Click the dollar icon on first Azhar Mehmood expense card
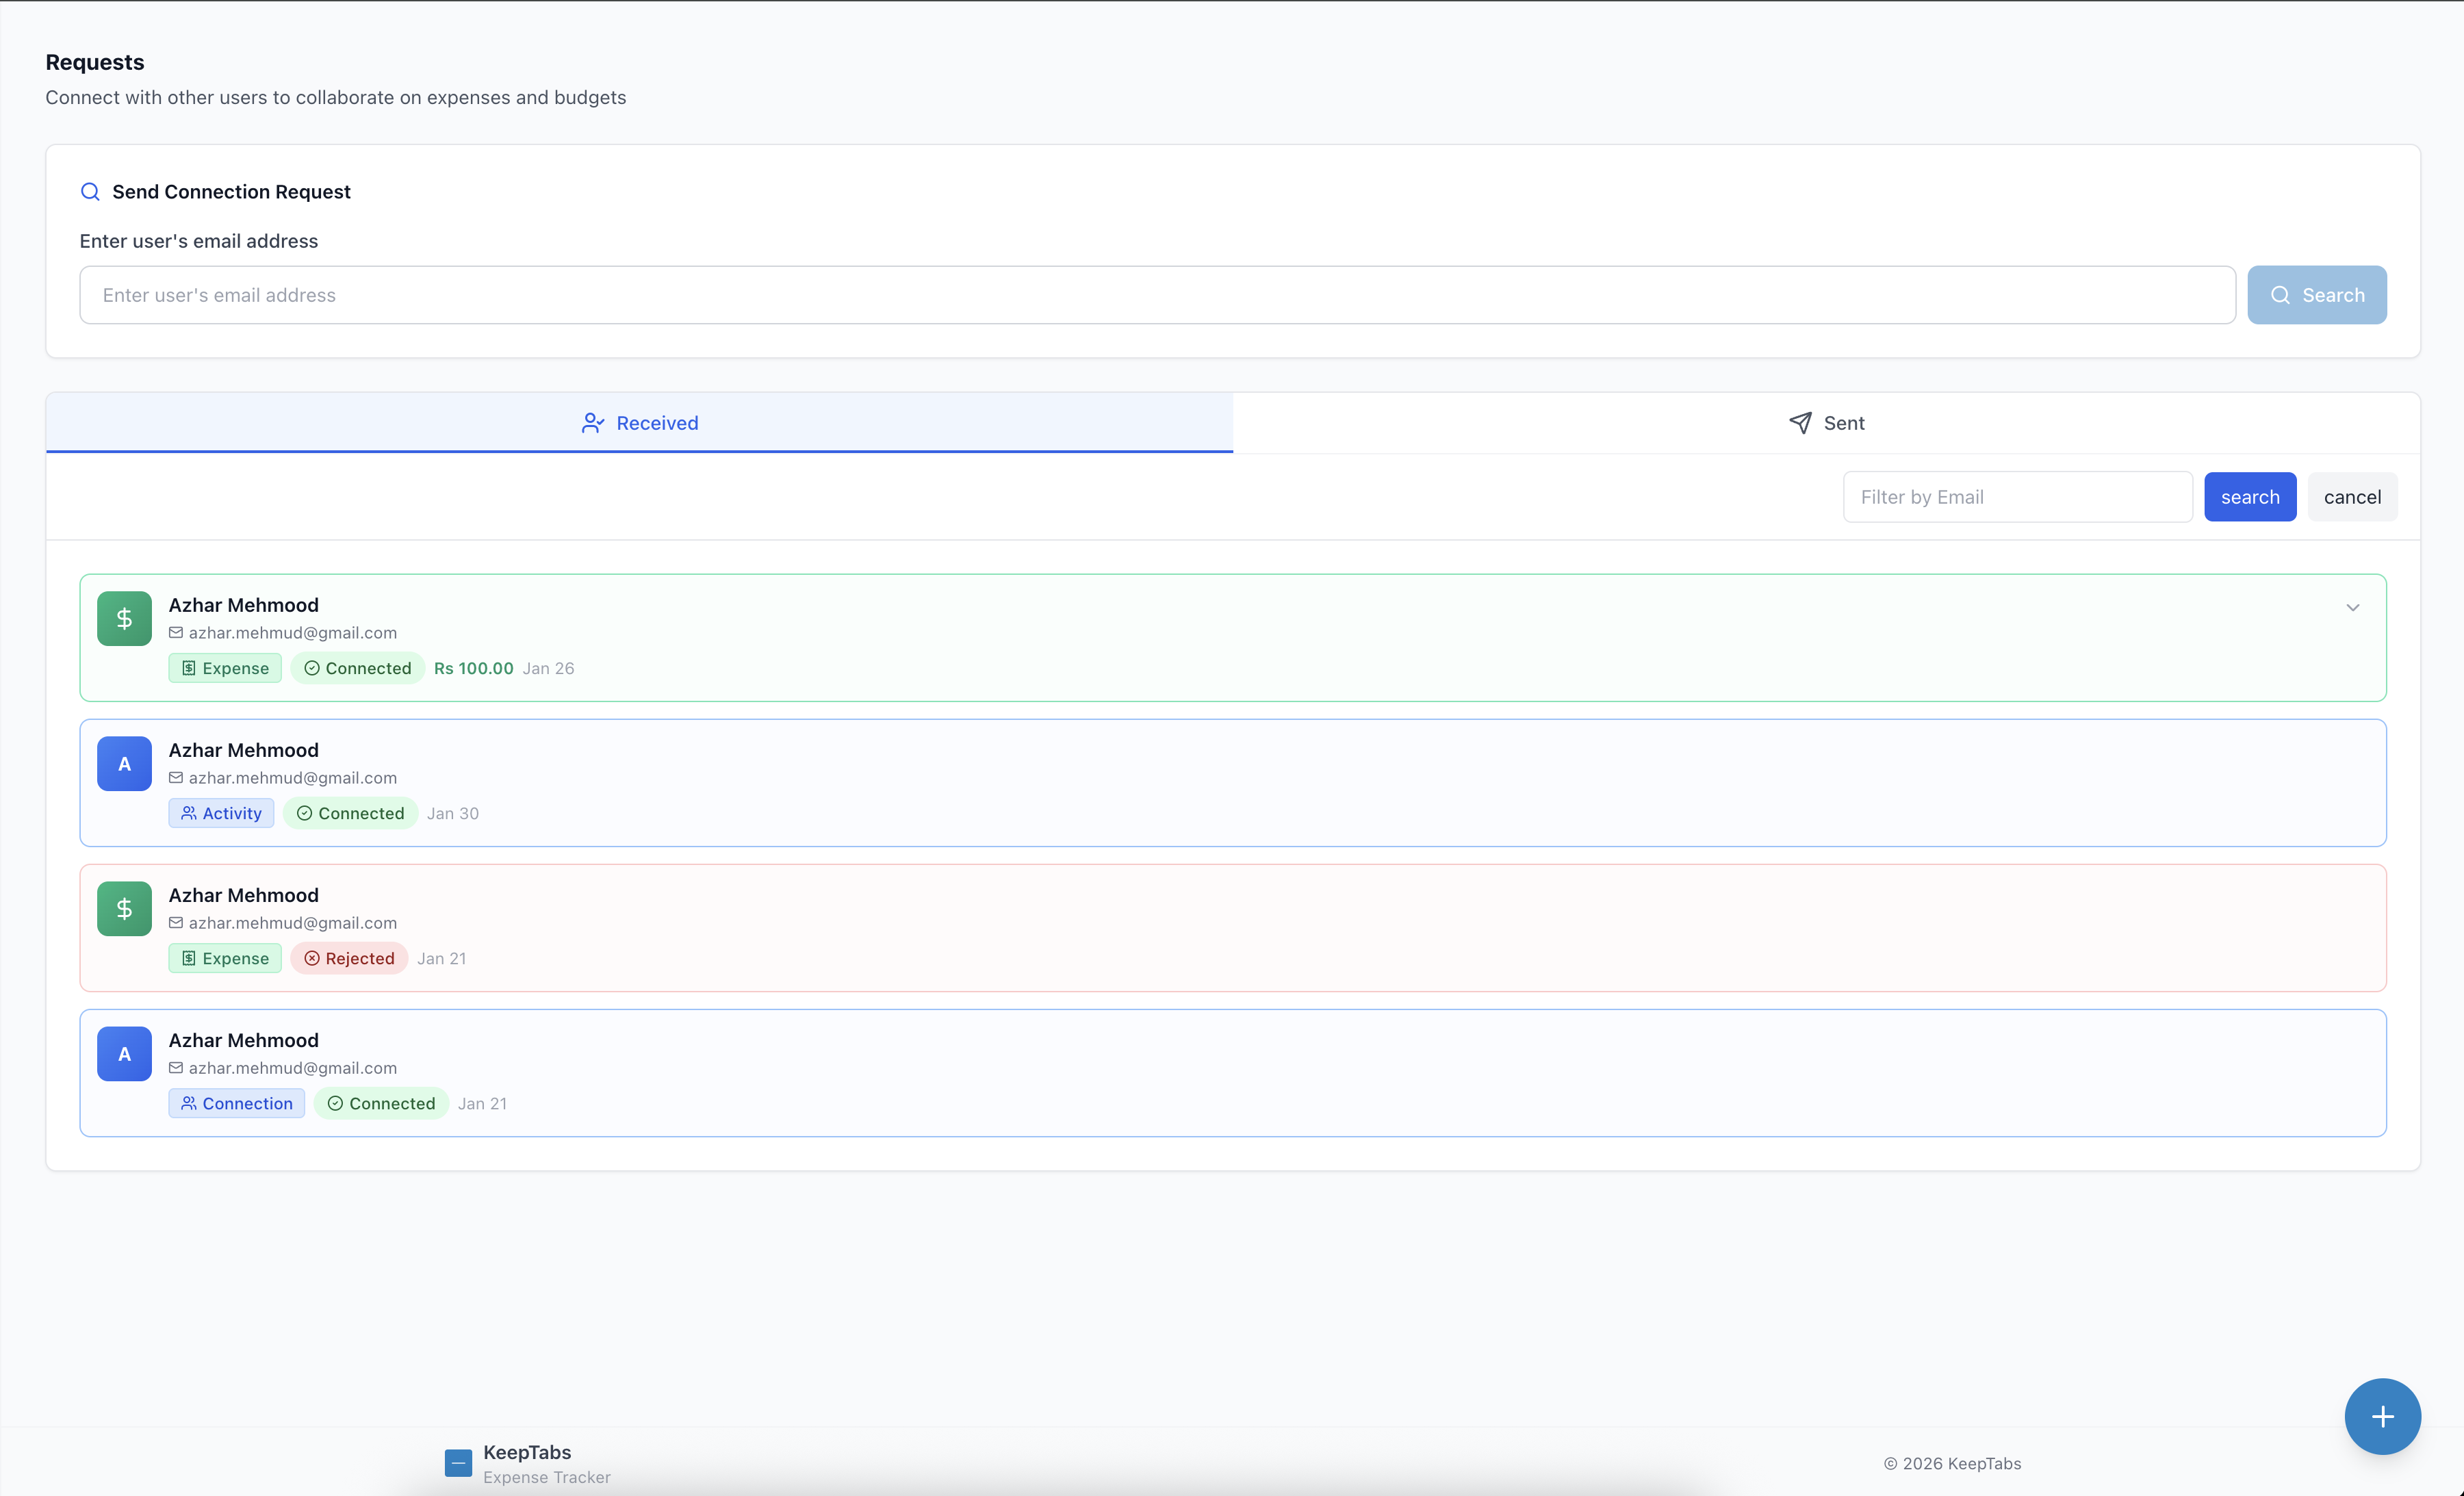The width and height of the screenshot is (2464, 1496). pos(123,618)
